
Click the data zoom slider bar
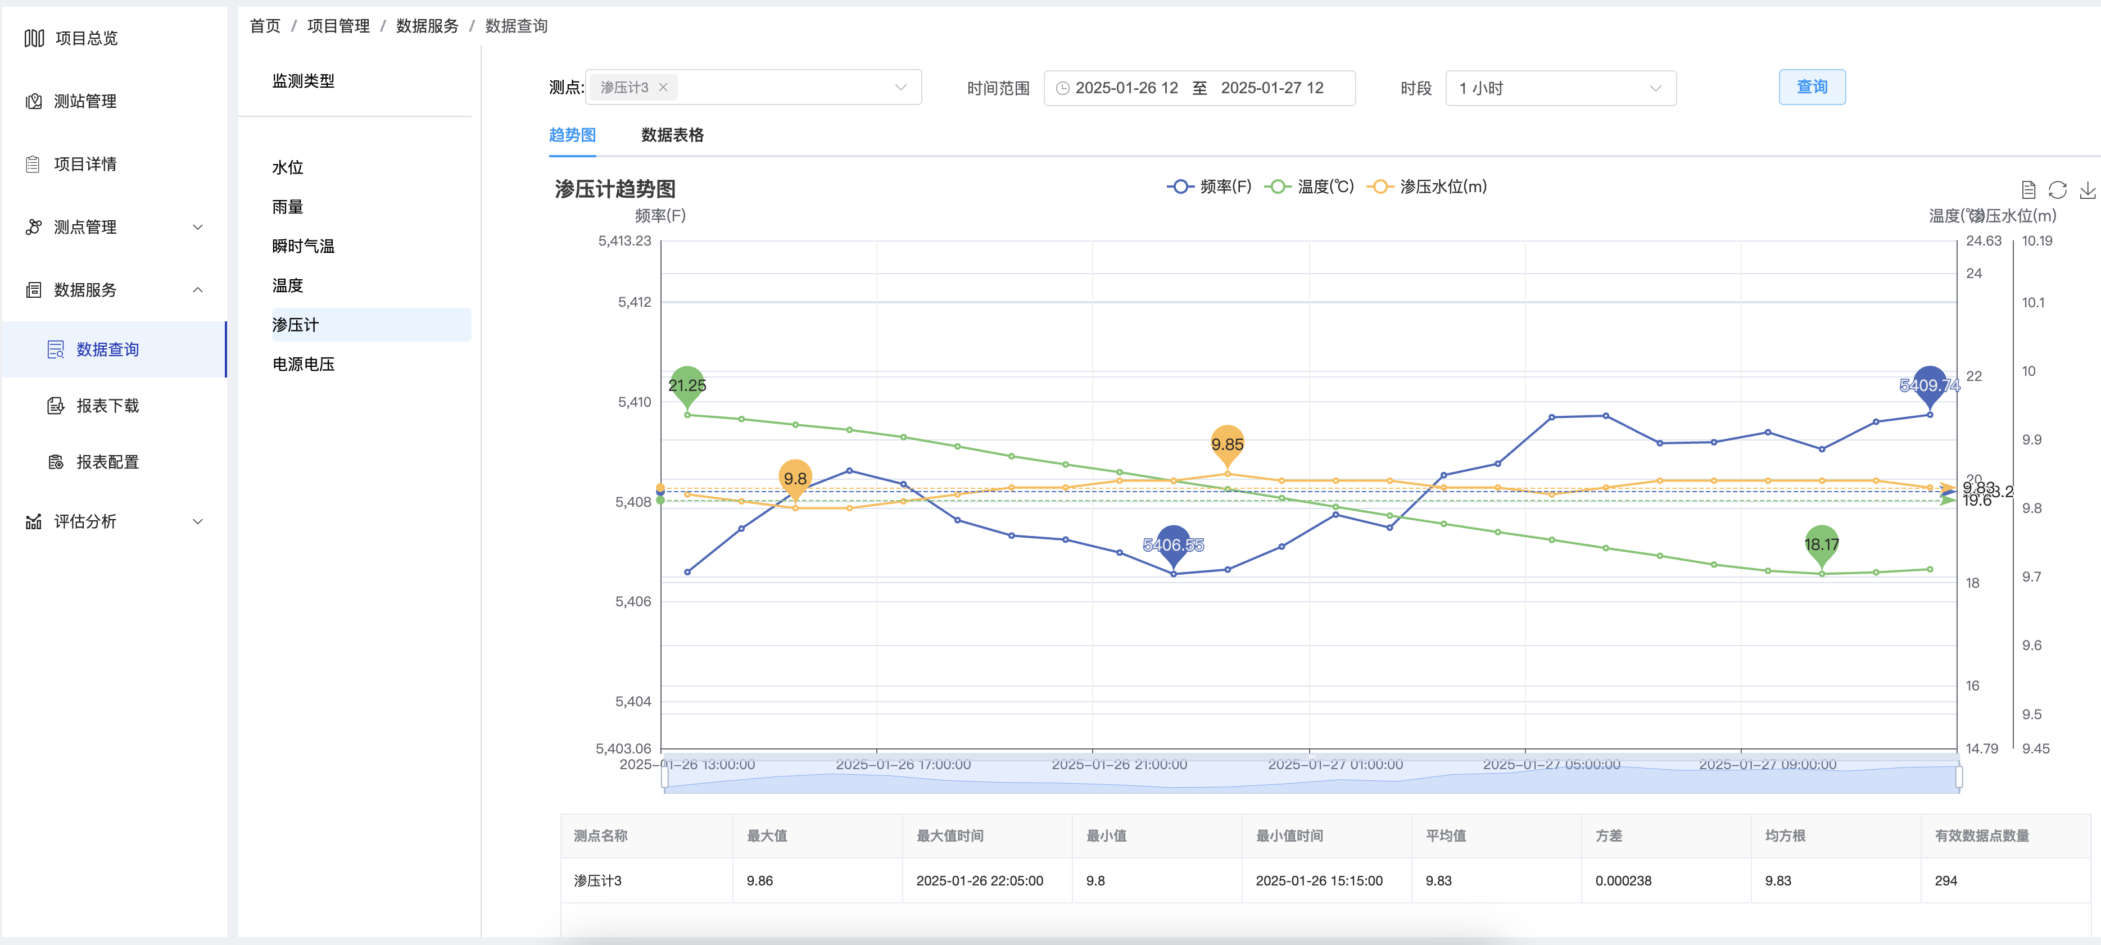point(1312,777)
